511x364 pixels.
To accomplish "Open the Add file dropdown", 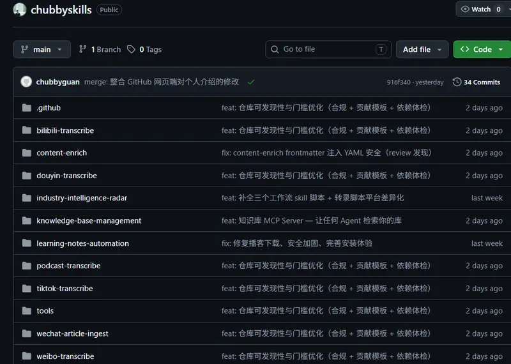I will (x=422, y=49).
